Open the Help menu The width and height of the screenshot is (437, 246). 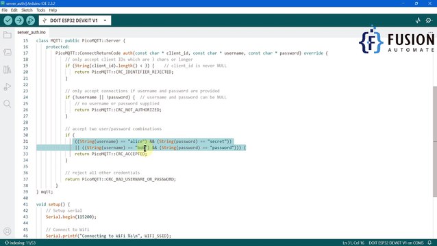pyautogui.click(x=53, y=10)
